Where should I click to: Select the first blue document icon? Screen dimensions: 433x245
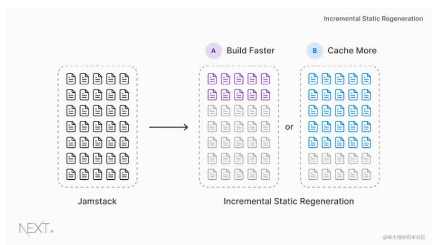click(313, 79)
